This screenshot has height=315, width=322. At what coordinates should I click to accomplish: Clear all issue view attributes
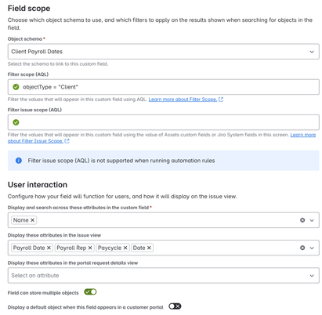coord(302,248)
